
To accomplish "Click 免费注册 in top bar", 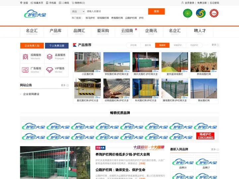I will point(202,3).
